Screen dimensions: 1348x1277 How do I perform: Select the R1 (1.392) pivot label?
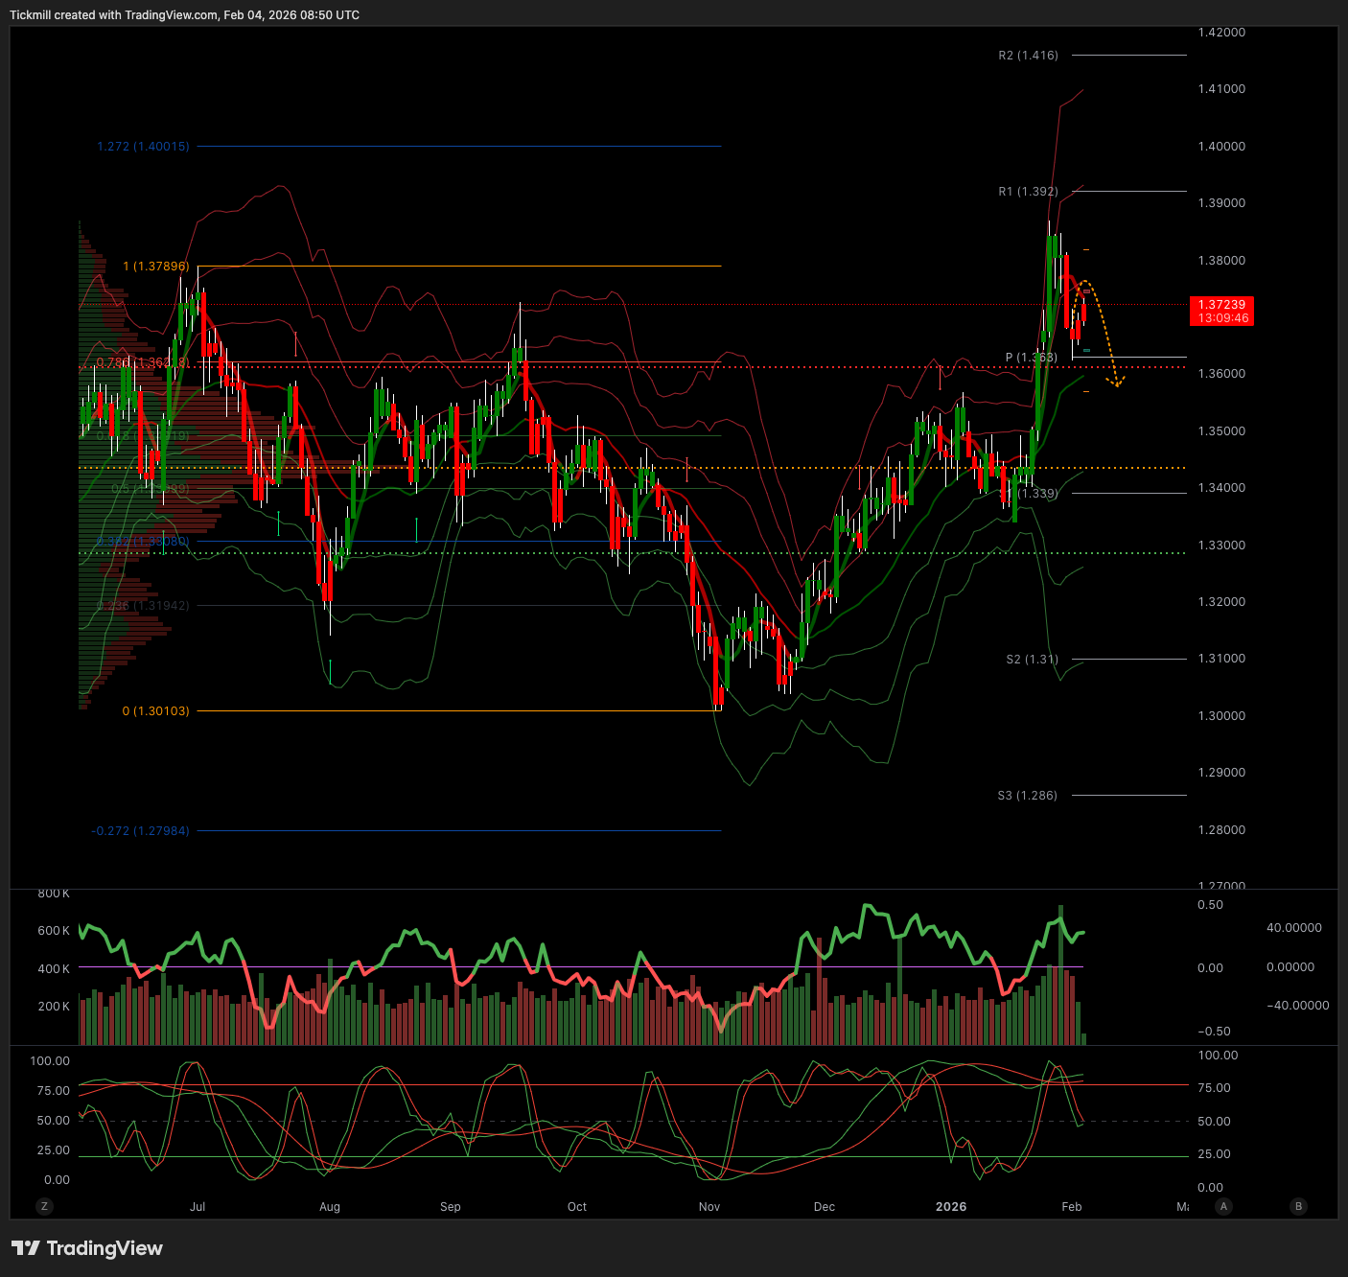click(x=1028, y=192)
